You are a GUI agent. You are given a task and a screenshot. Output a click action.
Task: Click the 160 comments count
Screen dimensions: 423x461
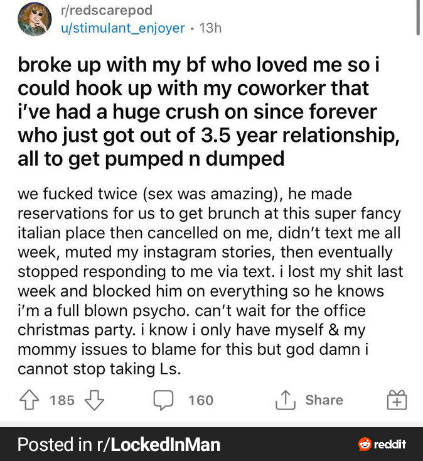click(201, 400)
